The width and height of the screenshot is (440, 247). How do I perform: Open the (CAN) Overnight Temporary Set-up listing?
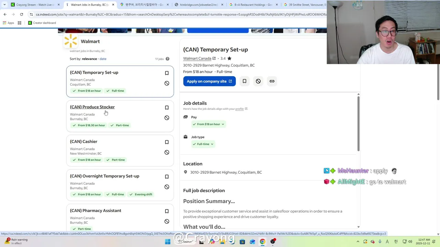pyautogui.click(x=104, y=176)
